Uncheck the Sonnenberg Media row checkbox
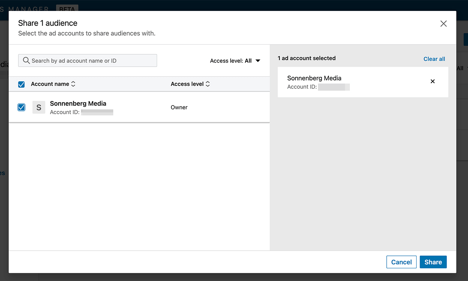 coord(21,108)
